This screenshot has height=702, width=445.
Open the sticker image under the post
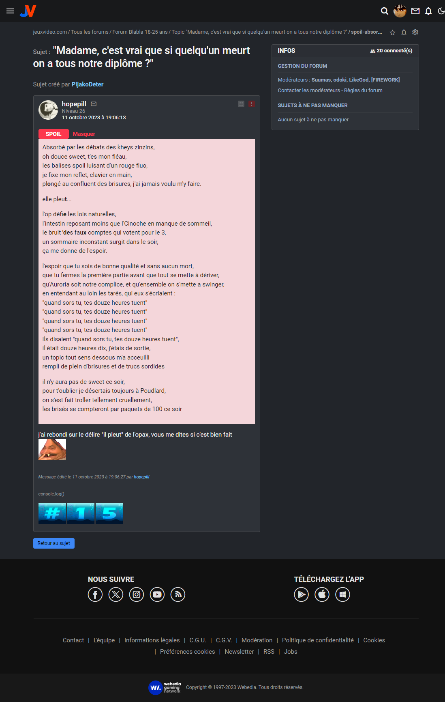coord(52,450)
